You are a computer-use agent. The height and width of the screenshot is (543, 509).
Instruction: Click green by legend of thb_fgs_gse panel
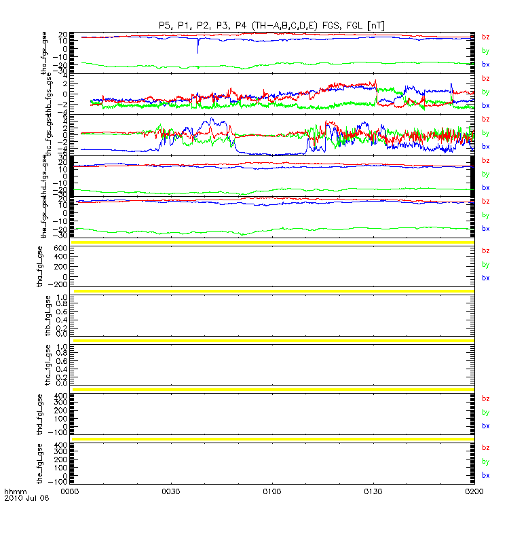pos(486,92)
